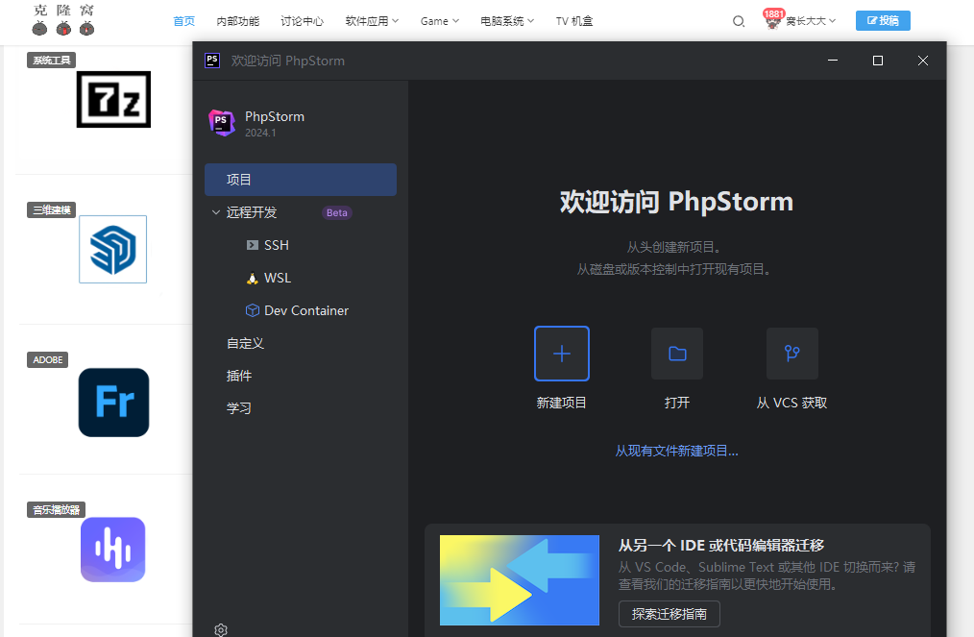Expand the 窝长大大 user menu
This screenshot has width=974, height=637.
(811, 21)
